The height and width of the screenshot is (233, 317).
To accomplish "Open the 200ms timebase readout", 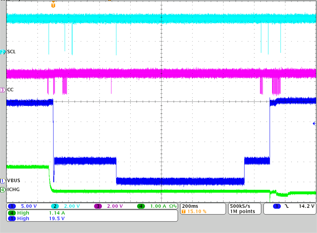I will (x=189, y=206).
